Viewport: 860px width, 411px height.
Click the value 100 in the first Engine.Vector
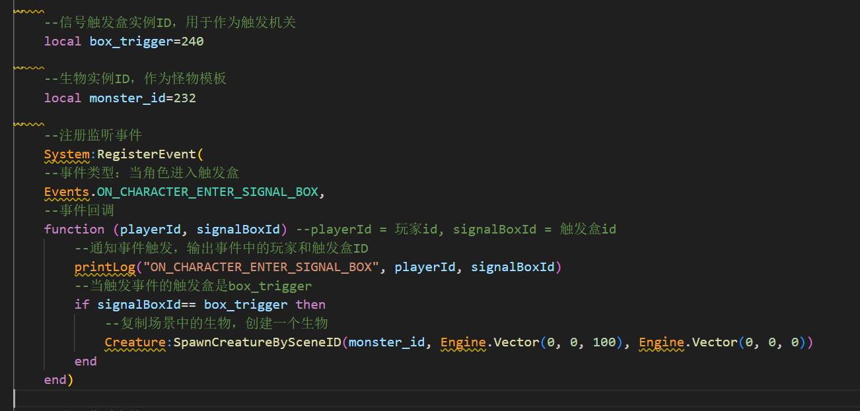605,342
